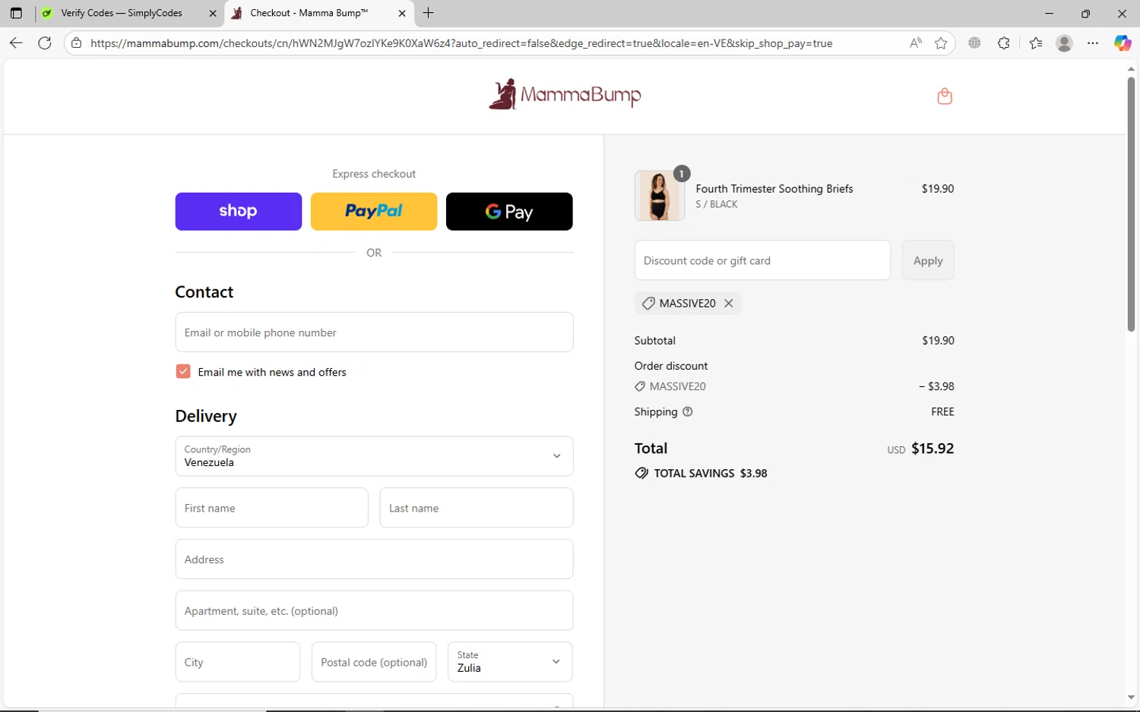Focus the Address field

[x=374, y=559]
